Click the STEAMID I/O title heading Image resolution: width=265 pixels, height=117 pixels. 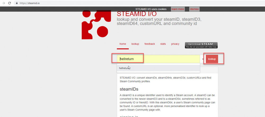(x=137, y=14)
